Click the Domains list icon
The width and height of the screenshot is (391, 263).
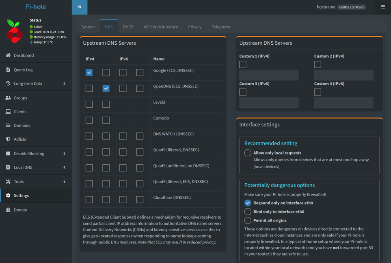click(x=8, y=126)
